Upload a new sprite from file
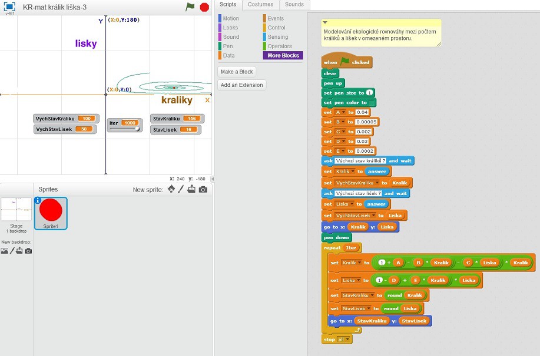Image resolution: width=540 pixels, height=356 pixels. click(192, 189)
